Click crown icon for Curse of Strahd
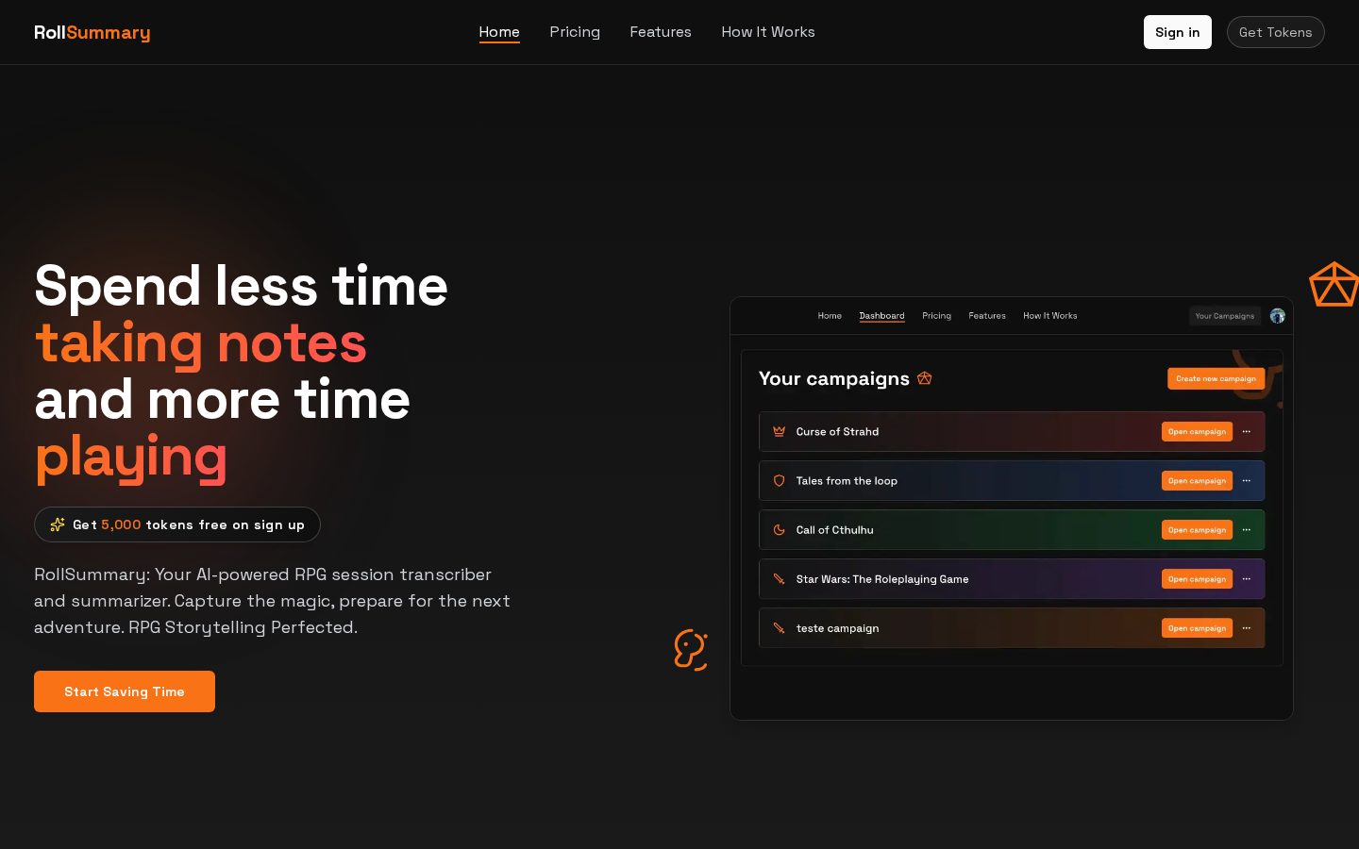 pyautogui.click(x=779, y=432)
